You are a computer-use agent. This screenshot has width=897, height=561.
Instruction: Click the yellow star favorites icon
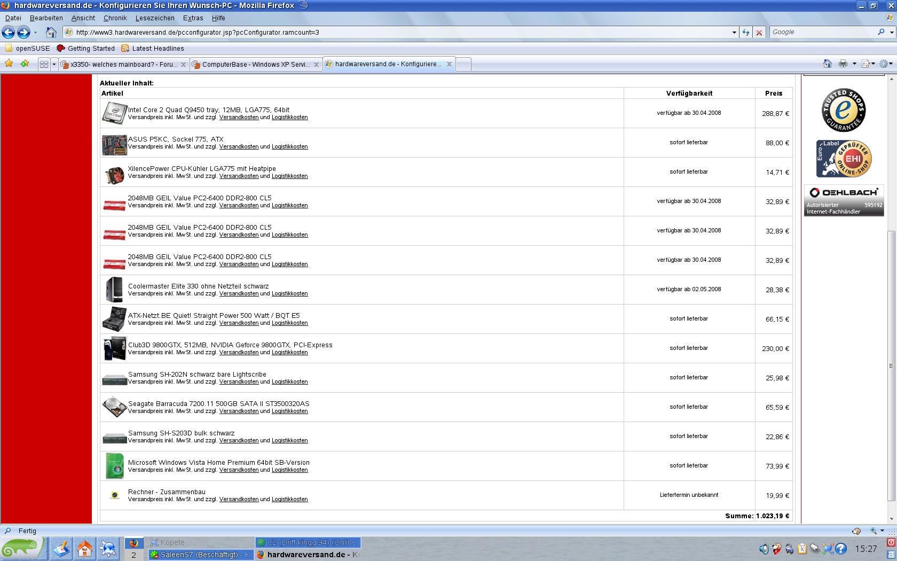click(9, 64)
